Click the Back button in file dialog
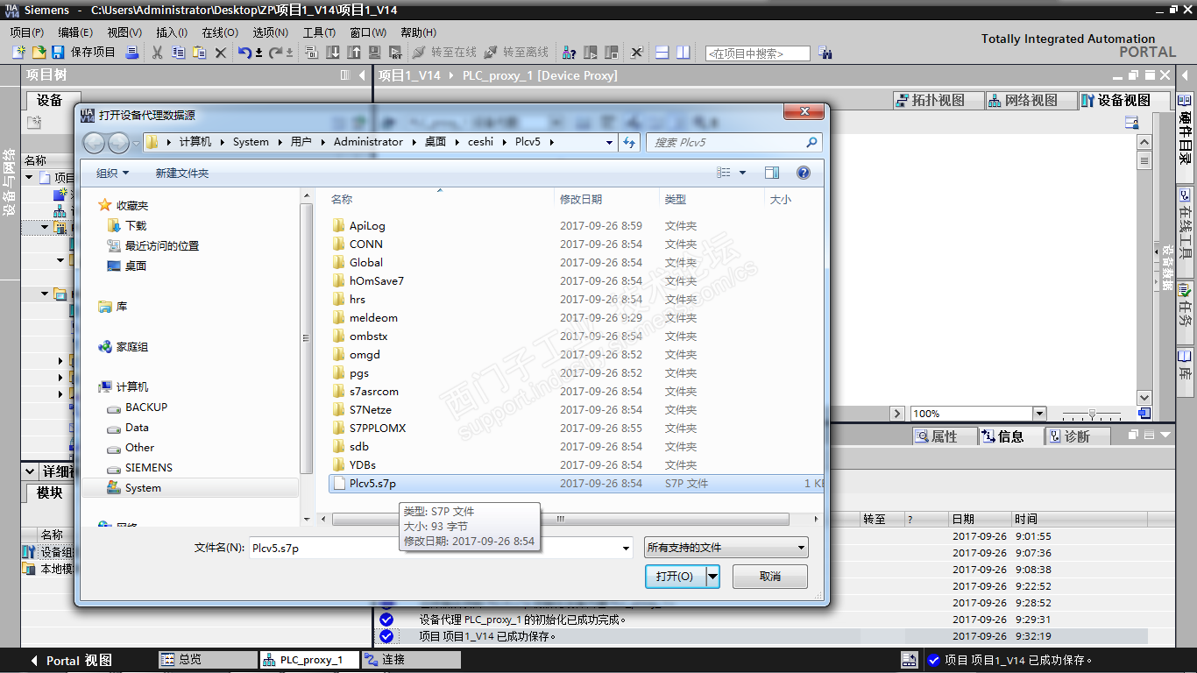This screenshot has height=673, width=1197. pyautogui.click(x=95, y=142)
